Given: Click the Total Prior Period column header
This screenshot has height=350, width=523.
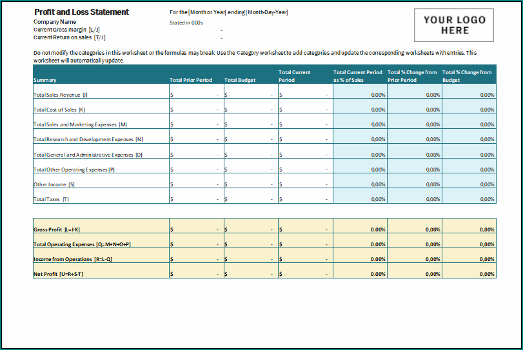Looking at the screenshot, I should [x=191, y=80].
